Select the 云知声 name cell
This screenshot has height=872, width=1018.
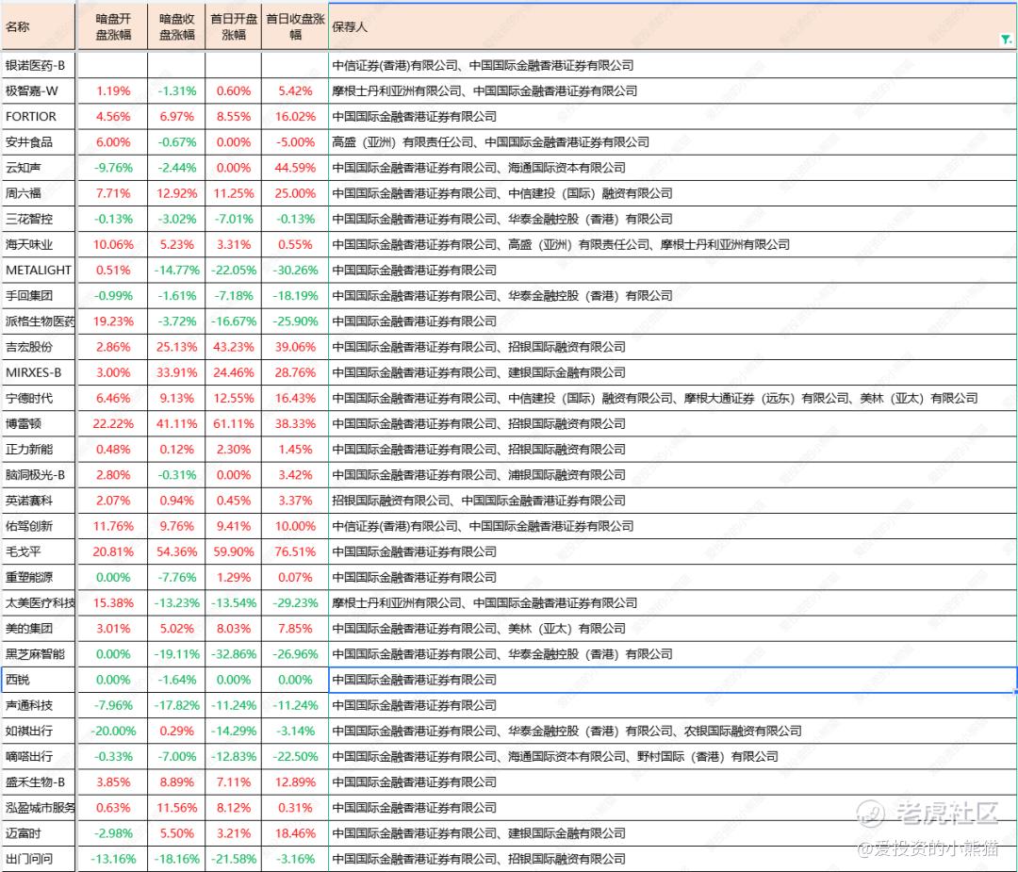pyautogui.click(x=39, y=168)
